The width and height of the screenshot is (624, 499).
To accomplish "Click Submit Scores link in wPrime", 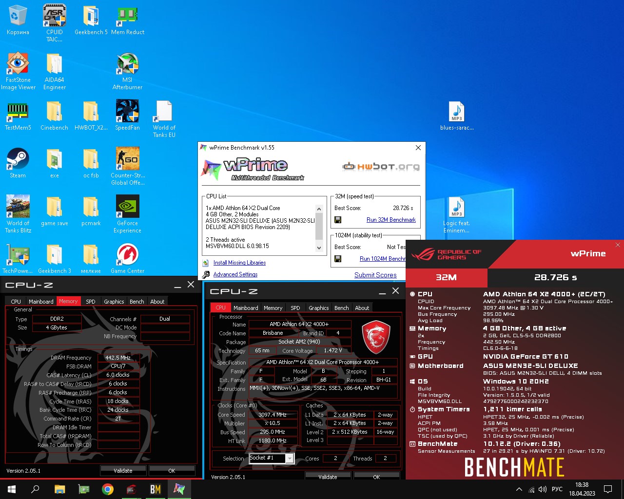I will [x=375, y=275].
